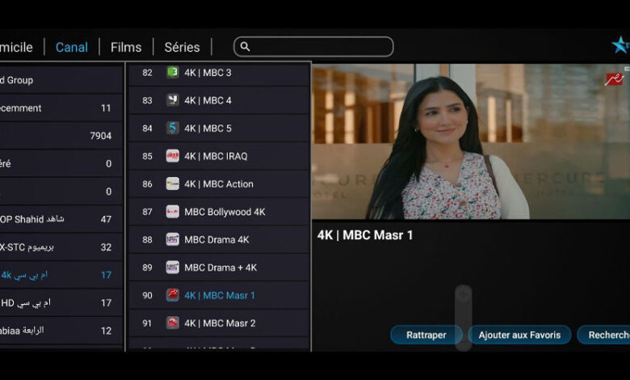
Task: Switch to the Séries tab
Action: pos(182,47)
